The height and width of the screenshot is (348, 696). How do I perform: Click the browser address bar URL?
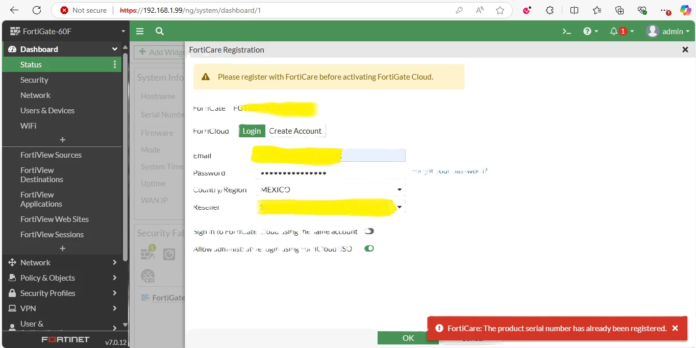190,10
